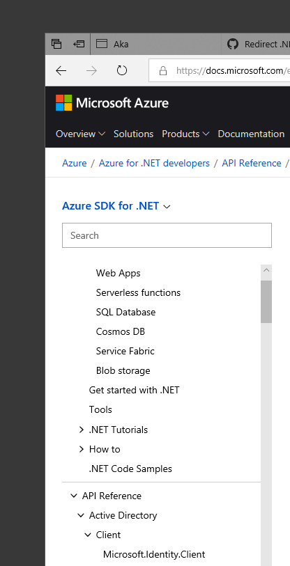Screen dimensions: 290x566
Task: Expand the How to node
Action: click(x=82, y=450)
